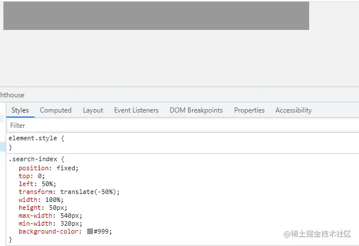Switch to the Styles tab

pyautogui.click(x=20, y=110)
